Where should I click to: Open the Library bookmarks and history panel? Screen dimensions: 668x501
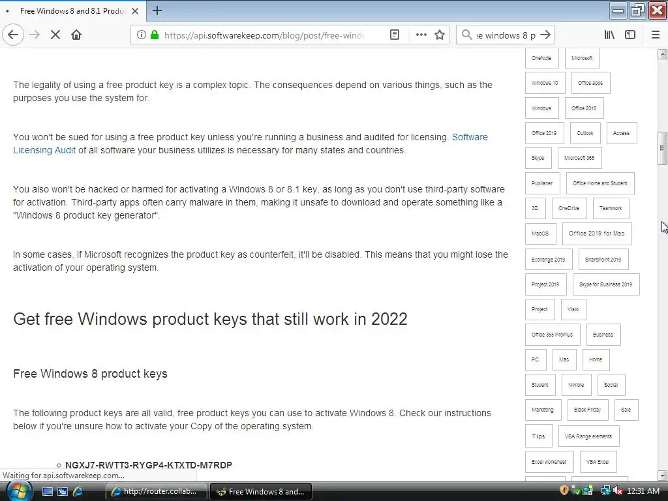(x=609, y=35)
